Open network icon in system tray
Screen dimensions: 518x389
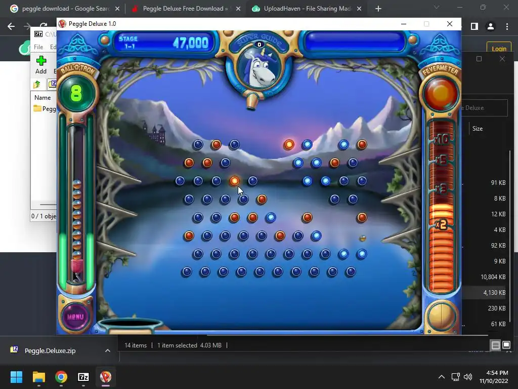456,377
